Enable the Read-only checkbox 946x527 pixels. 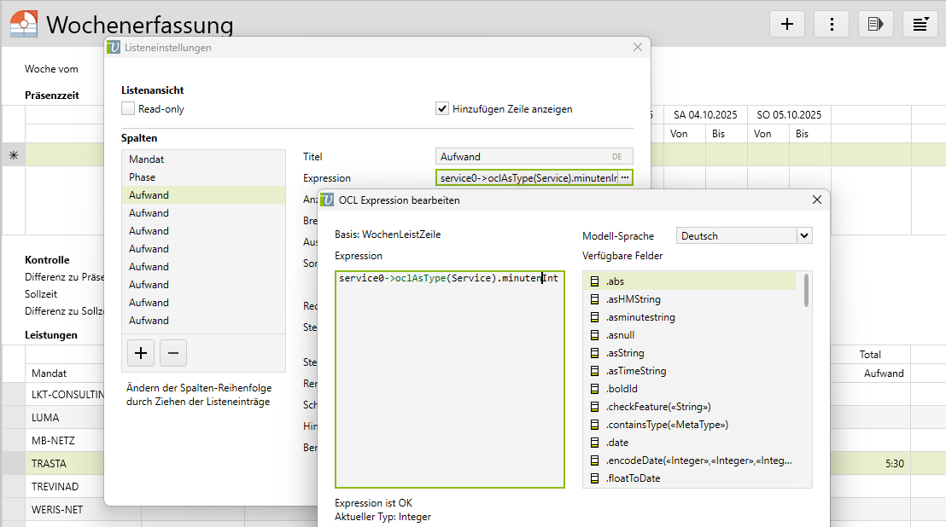(128, 108)
